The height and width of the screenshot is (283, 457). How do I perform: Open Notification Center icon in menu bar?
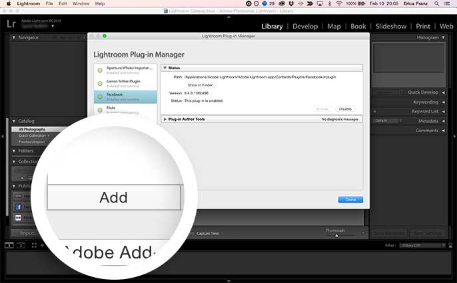447,3
